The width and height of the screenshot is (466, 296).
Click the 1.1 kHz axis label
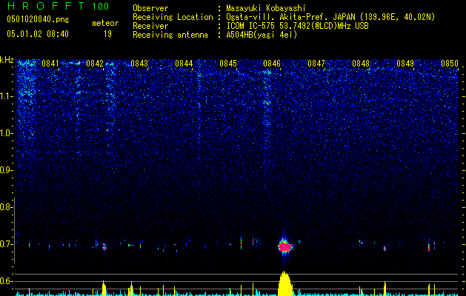6,96
